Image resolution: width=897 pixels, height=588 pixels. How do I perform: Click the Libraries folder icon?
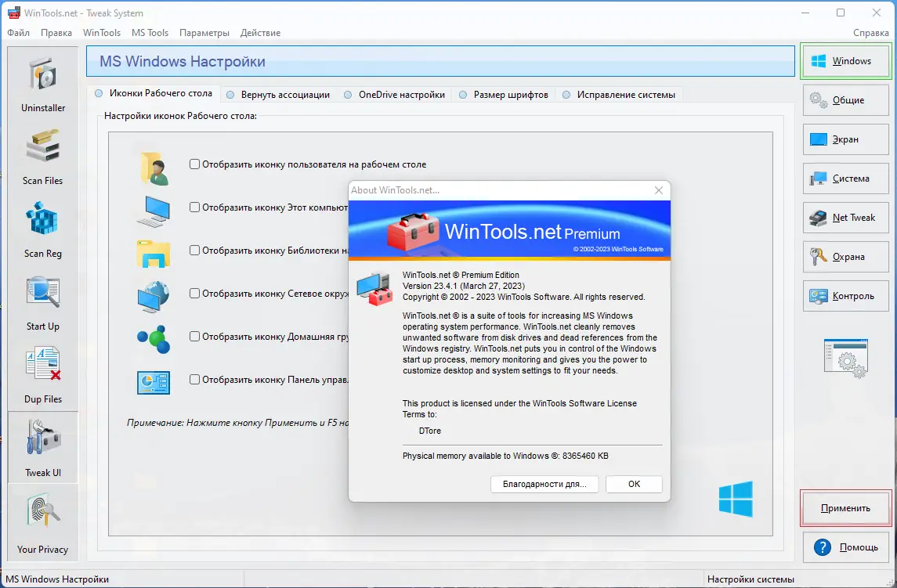tap(154, 254)
